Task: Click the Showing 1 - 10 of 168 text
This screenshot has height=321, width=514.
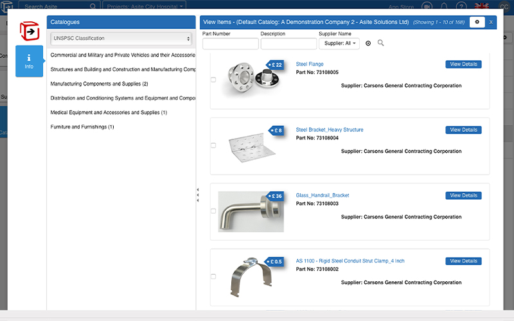Action: point(439,22)
